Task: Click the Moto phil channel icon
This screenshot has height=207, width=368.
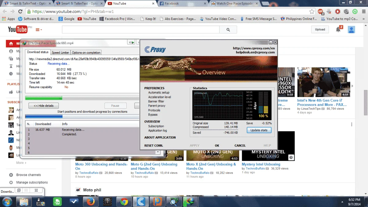Action: (78, 190)
